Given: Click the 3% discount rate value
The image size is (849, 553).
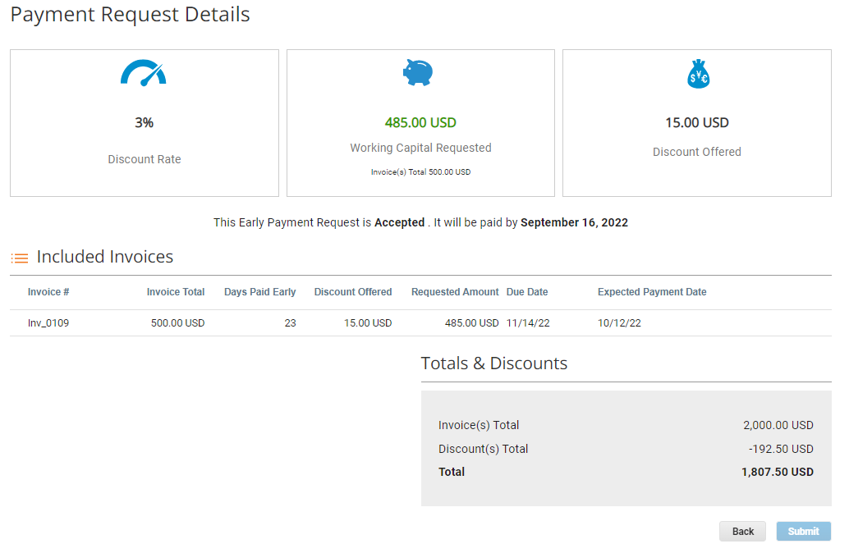Looking at the screenshot, I should [x=145, y=123].
